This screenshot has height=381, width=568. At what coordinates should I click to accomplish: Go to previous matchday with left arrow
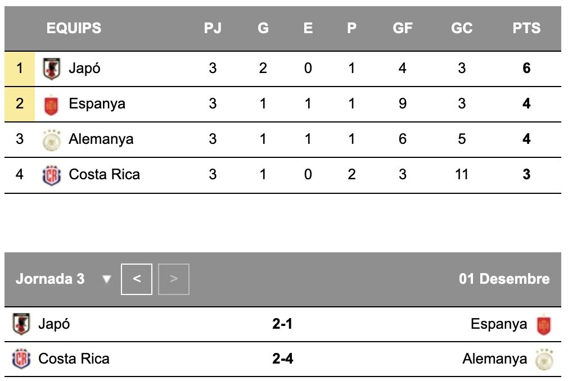(137, 279)
